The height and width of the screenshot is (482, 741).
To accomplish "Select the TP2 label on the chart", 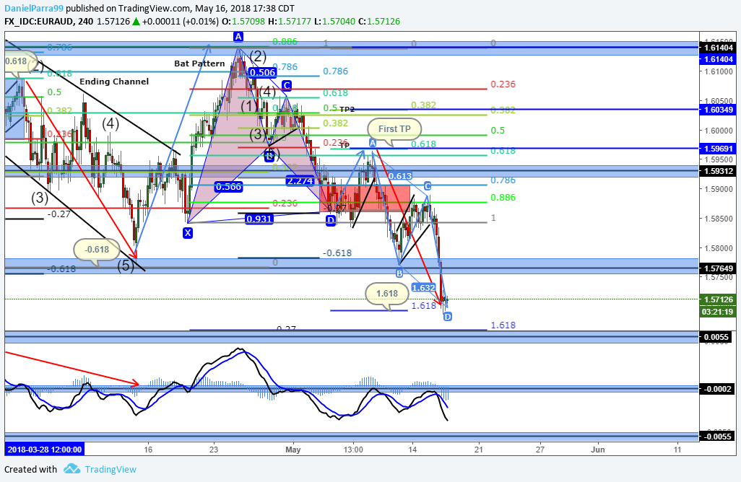I will [x=347, y=110].
